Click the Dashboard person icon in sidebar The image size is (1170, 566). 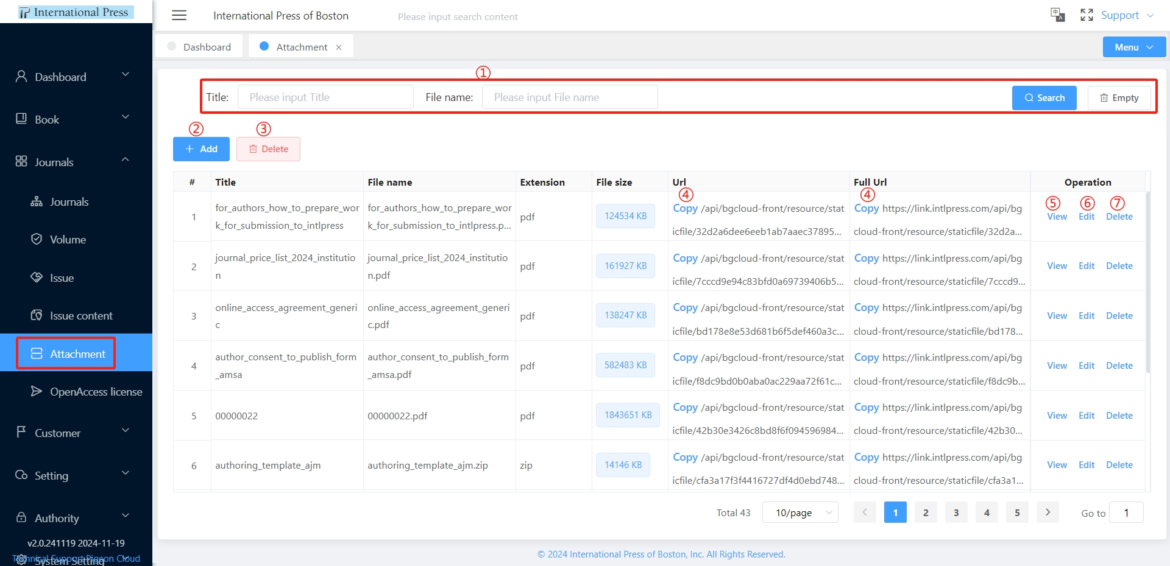coord(21,76)
